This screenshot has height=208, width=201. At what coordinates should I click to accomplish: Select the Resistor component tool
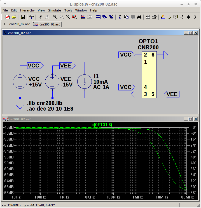(x=182, y=17)
